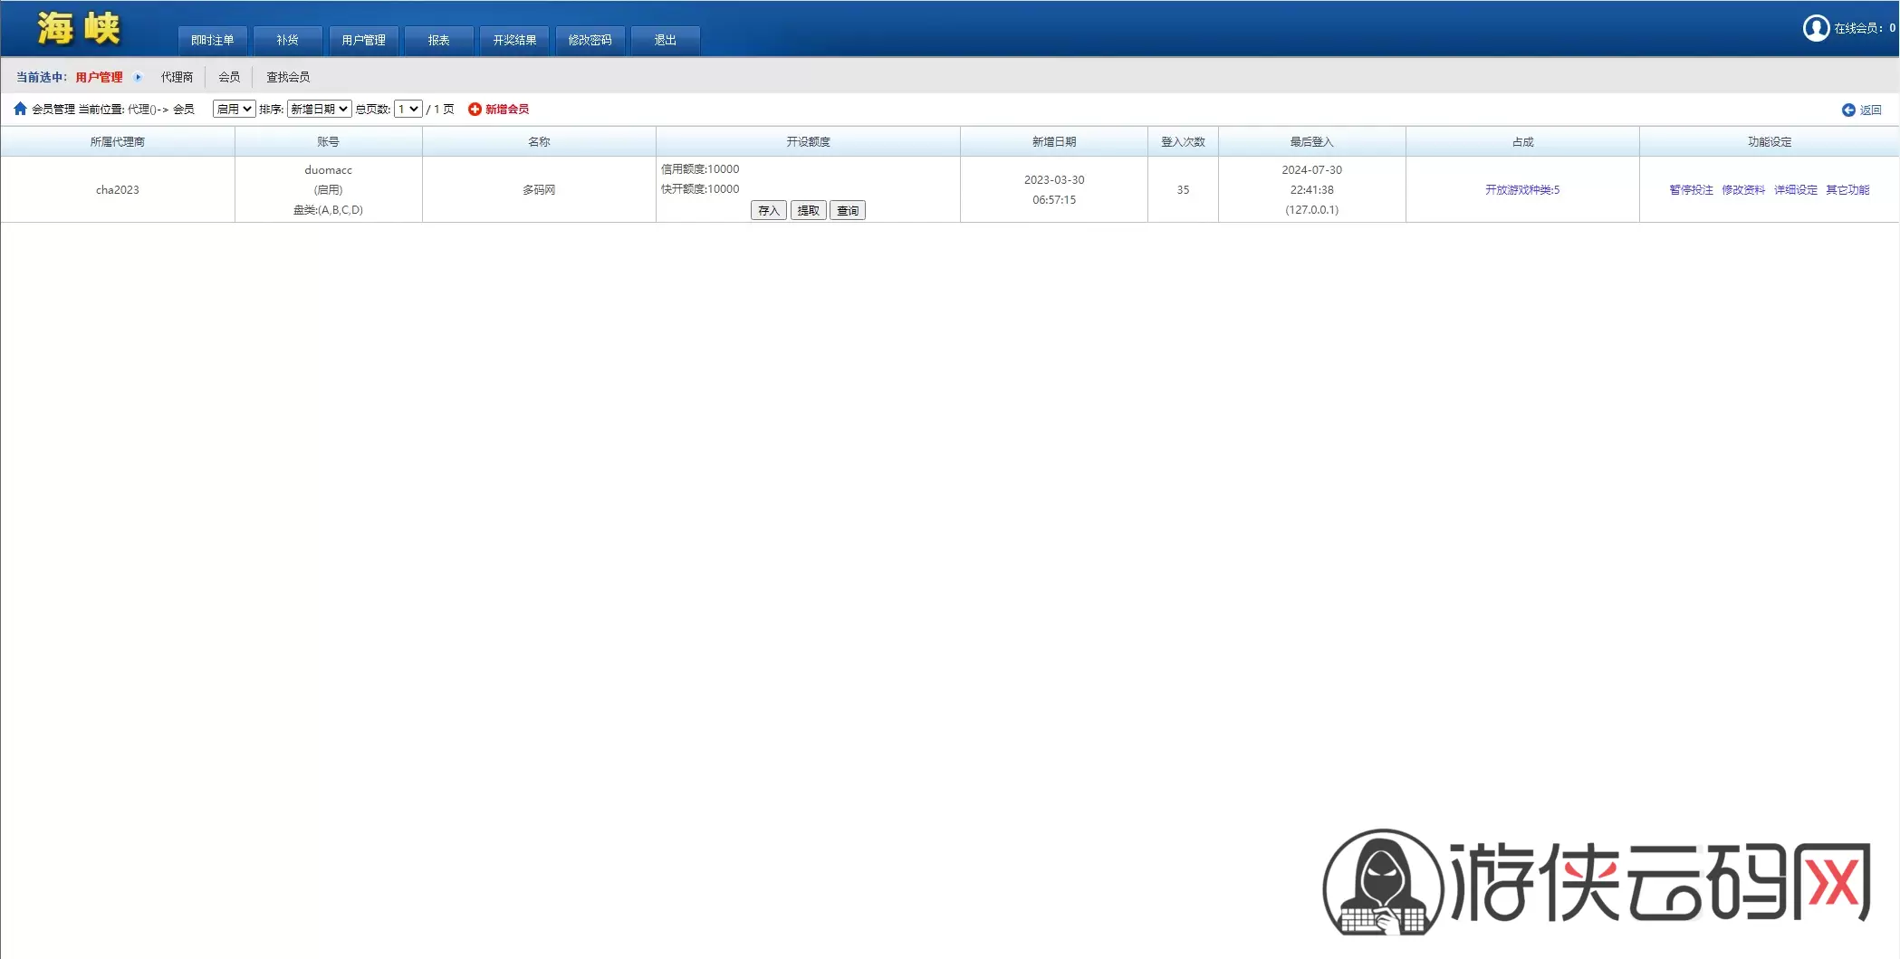This screenshot has height=959, width=1900.
Task: Click the small arrow icon after 用户管理
Action: (x=138, y=77)
